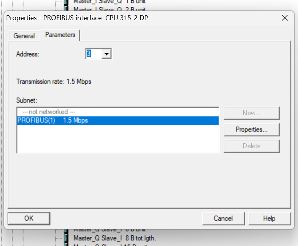This screenshot has height=246, width=298.
Task: Confirm the dialog with OK
Action: 29,218
